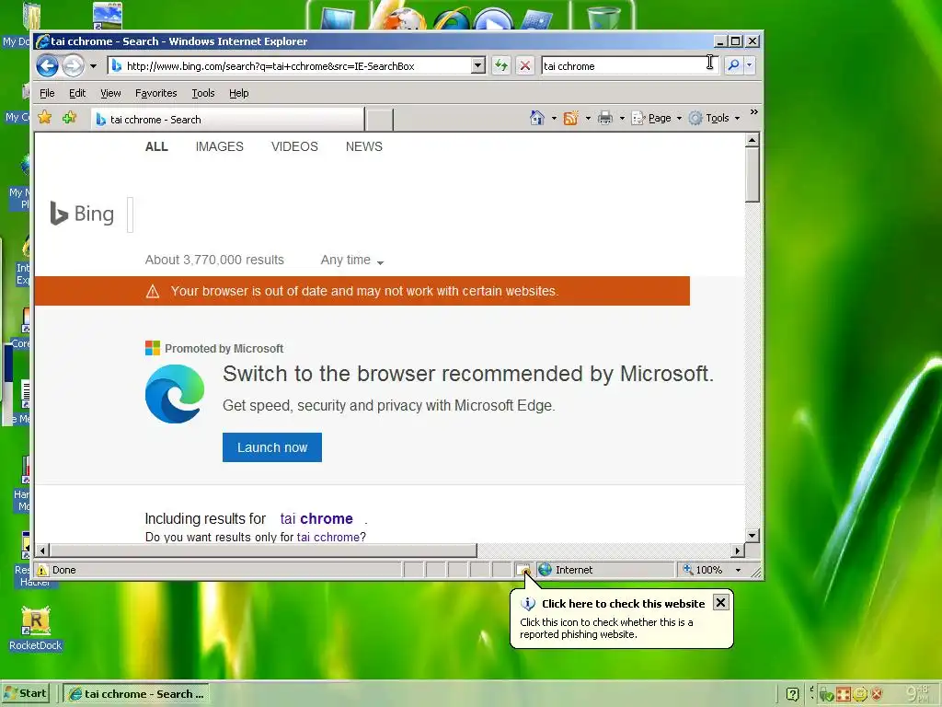Expand the Print options dropdown arrow

[x=622, y=119]
